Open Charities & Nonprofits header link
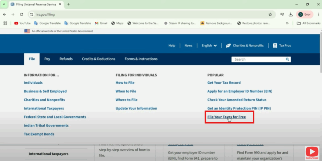 tap(245, 46)
